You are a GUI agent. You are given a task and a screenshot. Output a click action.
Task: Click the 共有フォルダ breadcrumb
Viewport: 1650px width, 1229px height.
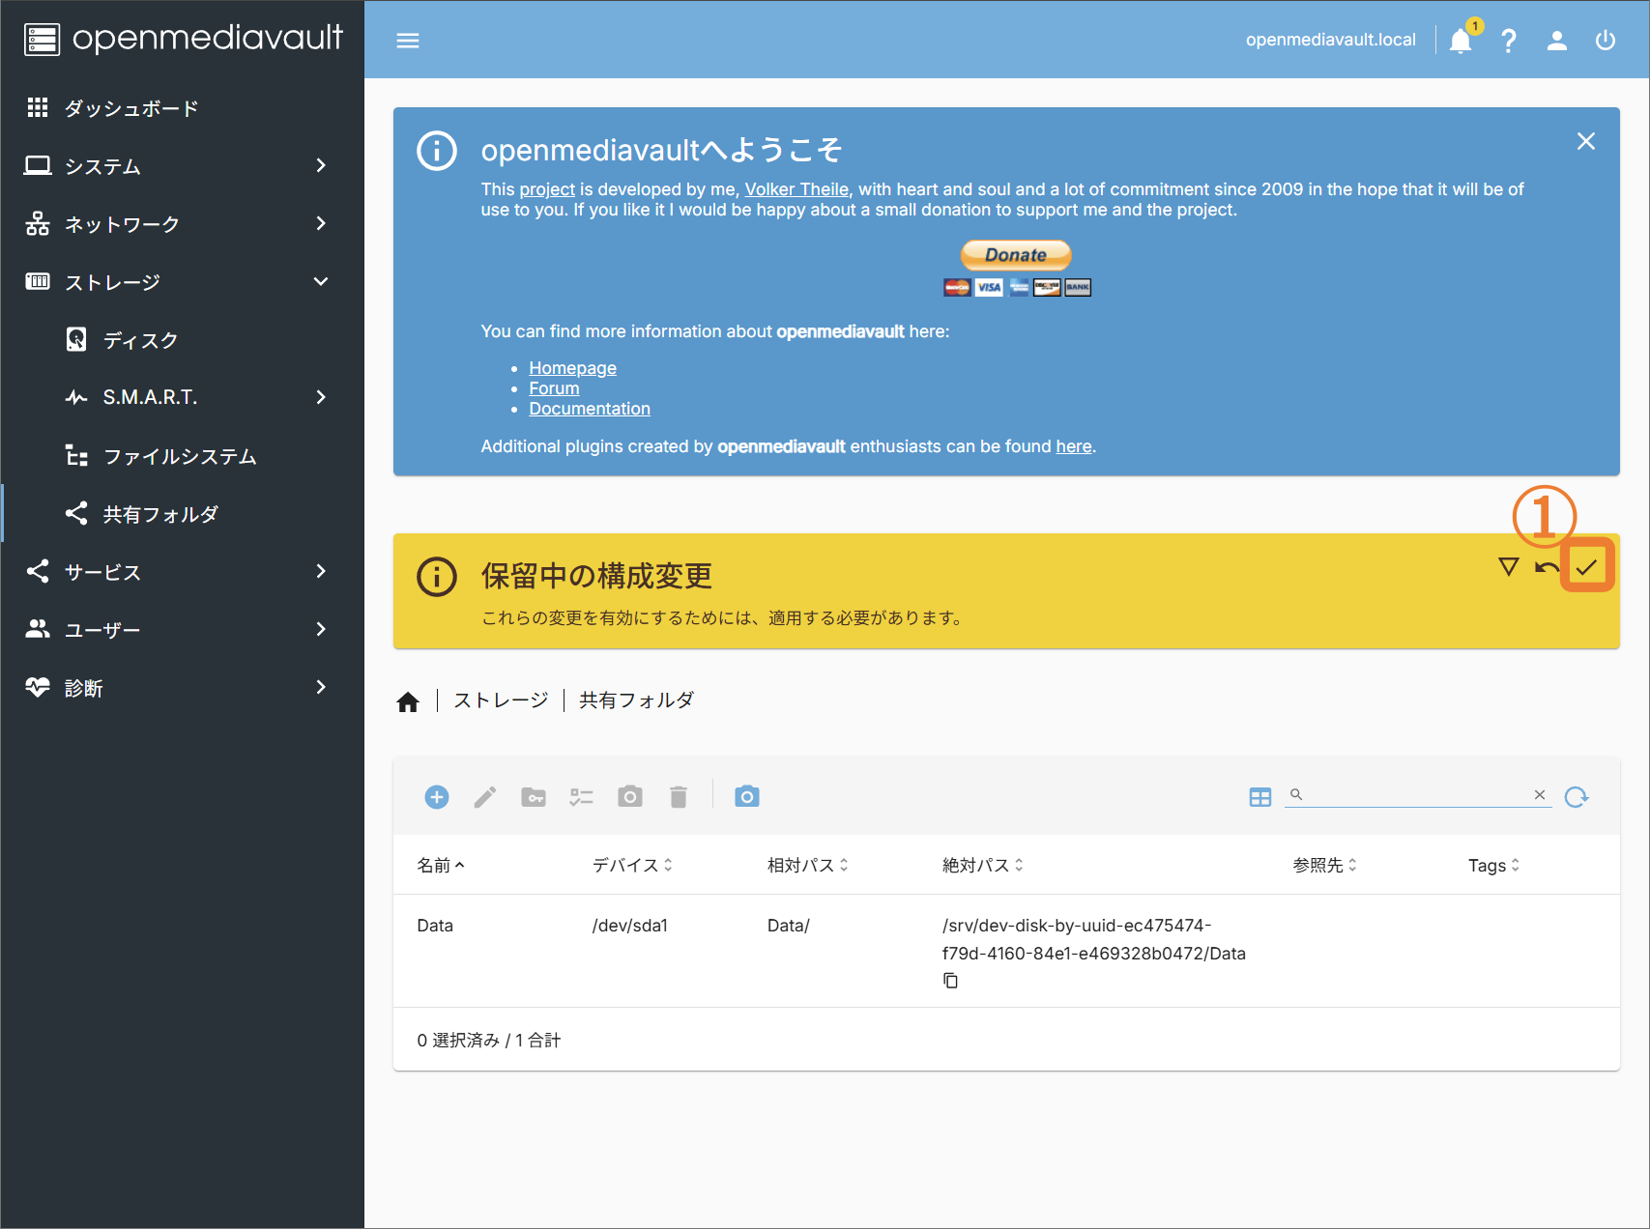coord(636,700)
